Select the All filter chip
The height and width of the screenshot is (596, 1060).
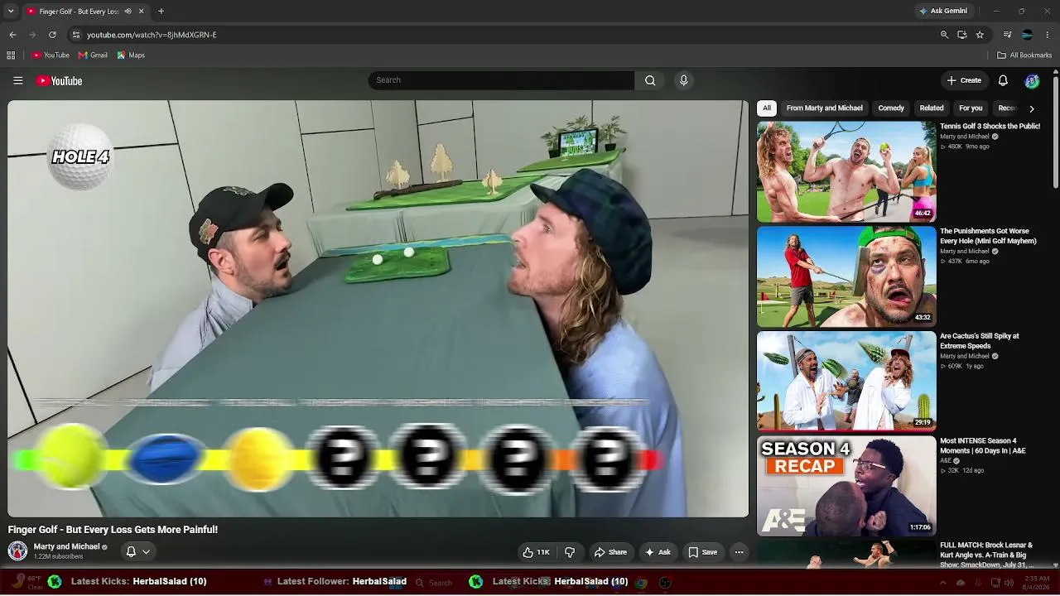[767, 108]
